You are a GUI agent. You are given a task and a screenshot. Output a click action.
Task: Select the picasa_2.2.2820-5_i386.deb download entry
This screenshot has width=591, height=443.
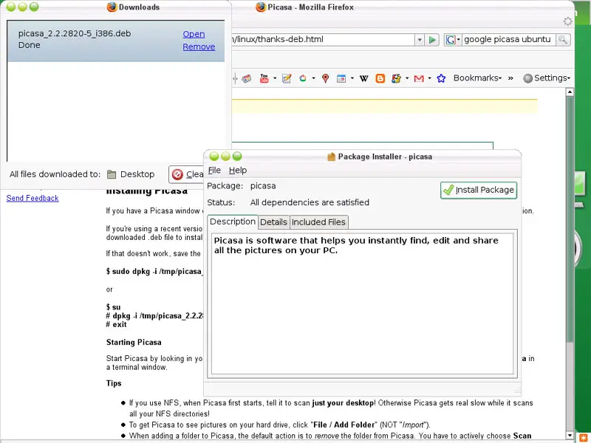116,41
